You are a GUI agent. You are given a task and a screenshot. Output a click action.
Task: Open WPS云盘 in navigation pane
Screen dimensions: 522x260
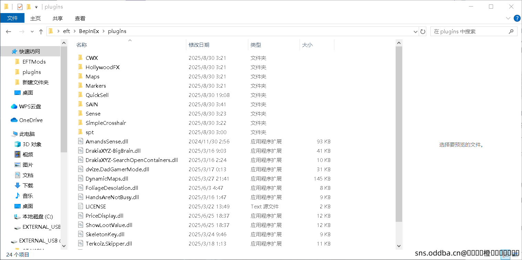click(x=30, y=106)
